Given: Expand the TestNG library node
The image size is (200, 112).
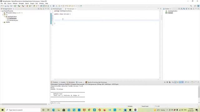Looking at the screenshot, I should coord(3,22).
